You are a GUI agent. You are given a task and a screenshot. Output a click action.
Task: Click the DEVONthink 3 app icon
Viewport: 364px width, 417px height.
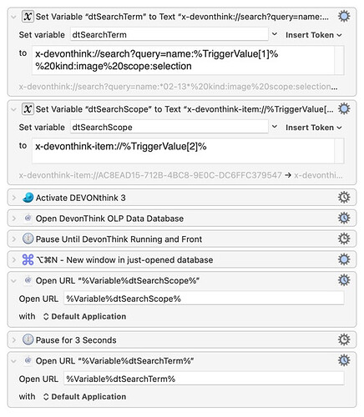tap(28, 198)
